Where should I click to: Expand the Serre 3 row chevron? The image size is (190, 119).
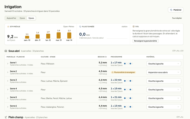tap(8, 81)
